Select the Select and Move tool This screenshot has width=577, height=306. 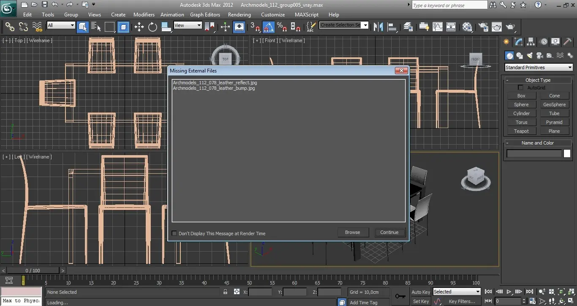pyautogui.click(x=139, y=27)
